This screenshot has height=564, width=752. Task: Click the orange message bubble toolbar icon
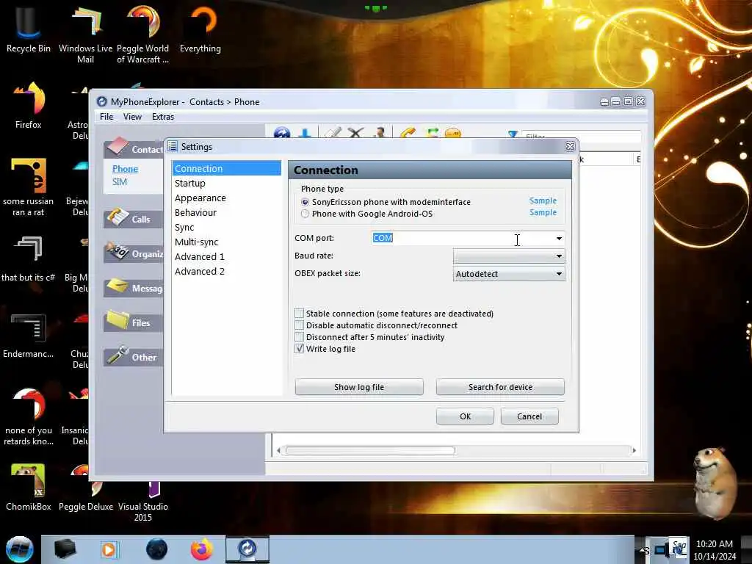tap(452, 134)
